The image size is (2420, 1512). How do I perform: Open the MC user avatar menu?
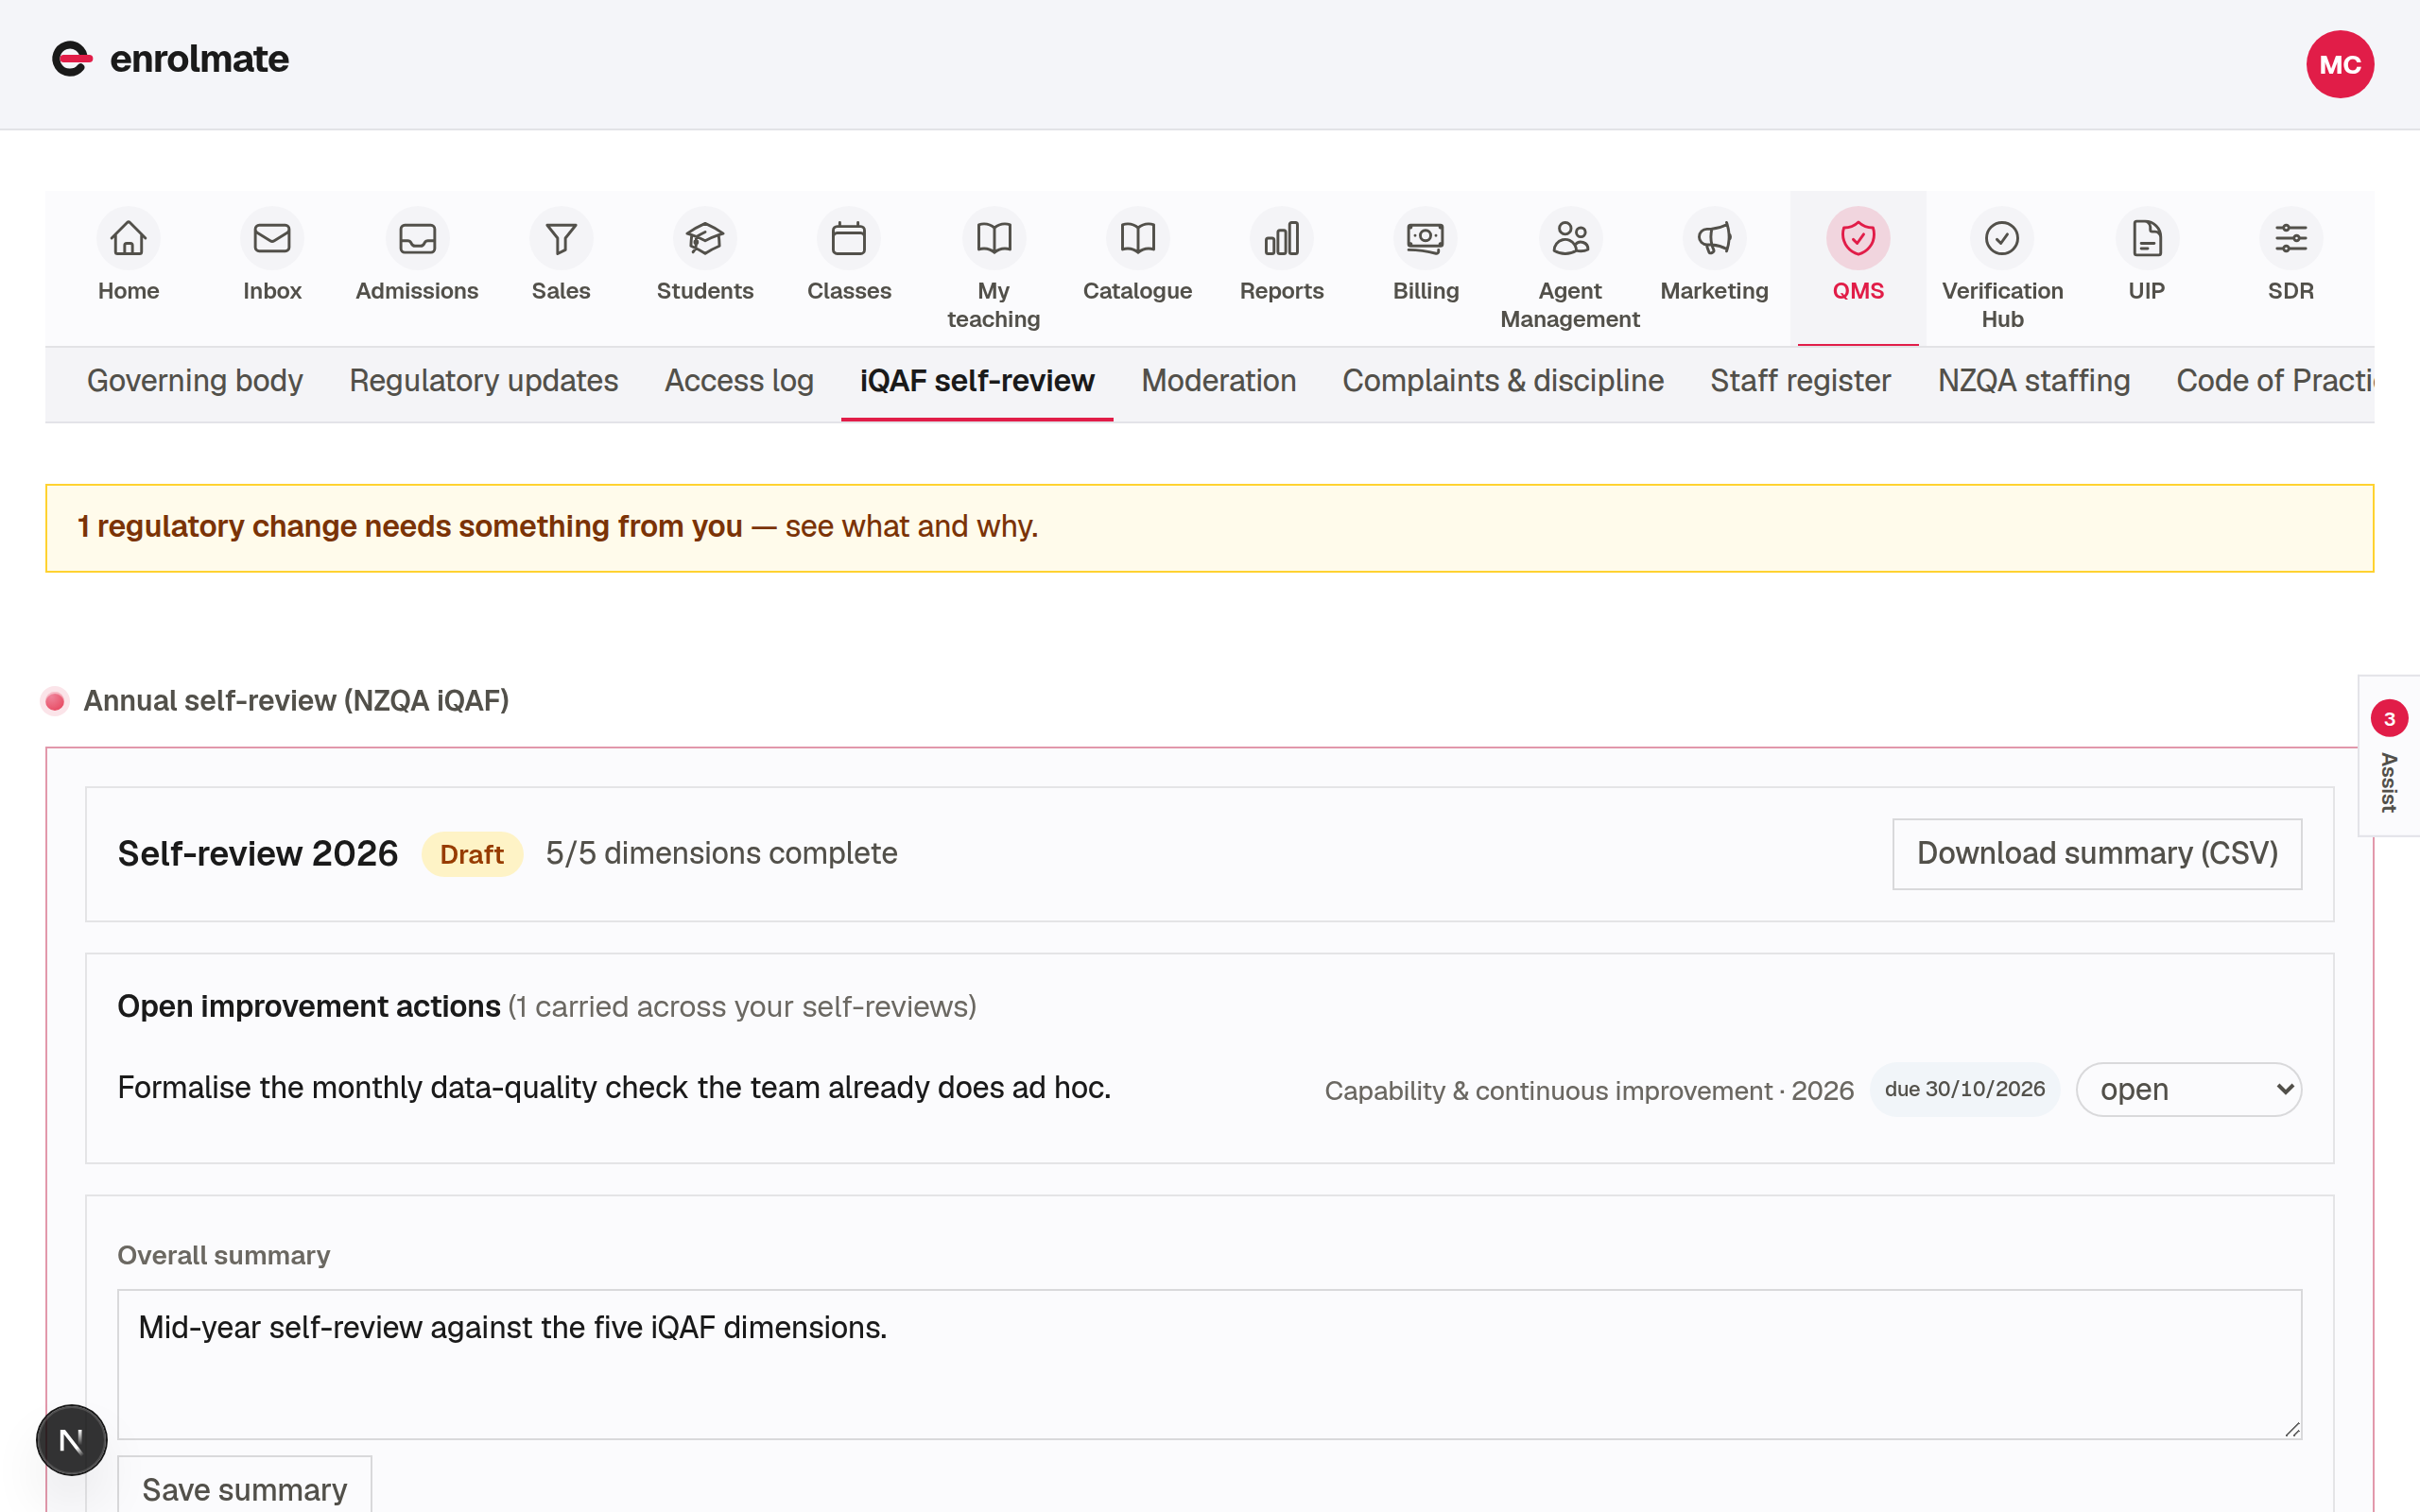[2340, 64]
